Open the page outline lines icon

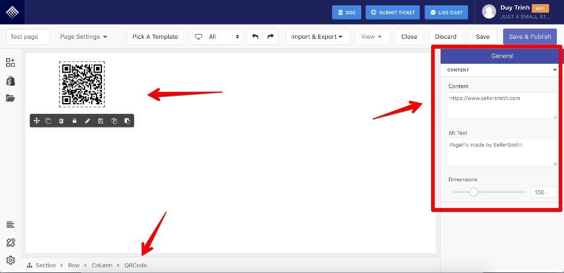(x=10, y=225)
